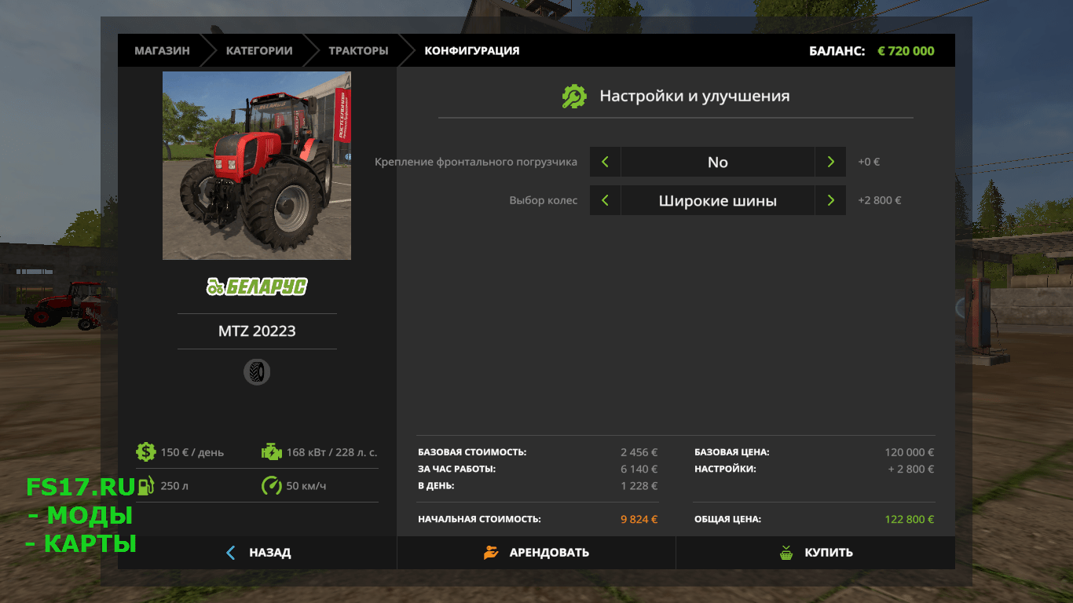This screenshot has width=1073, height=603.
Task: Click the Конфигурация breadcrumb
Action: tap(472, 50)
